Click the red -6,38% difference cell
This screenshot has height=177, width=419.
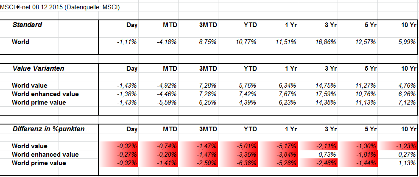click(x=246, y=163)
